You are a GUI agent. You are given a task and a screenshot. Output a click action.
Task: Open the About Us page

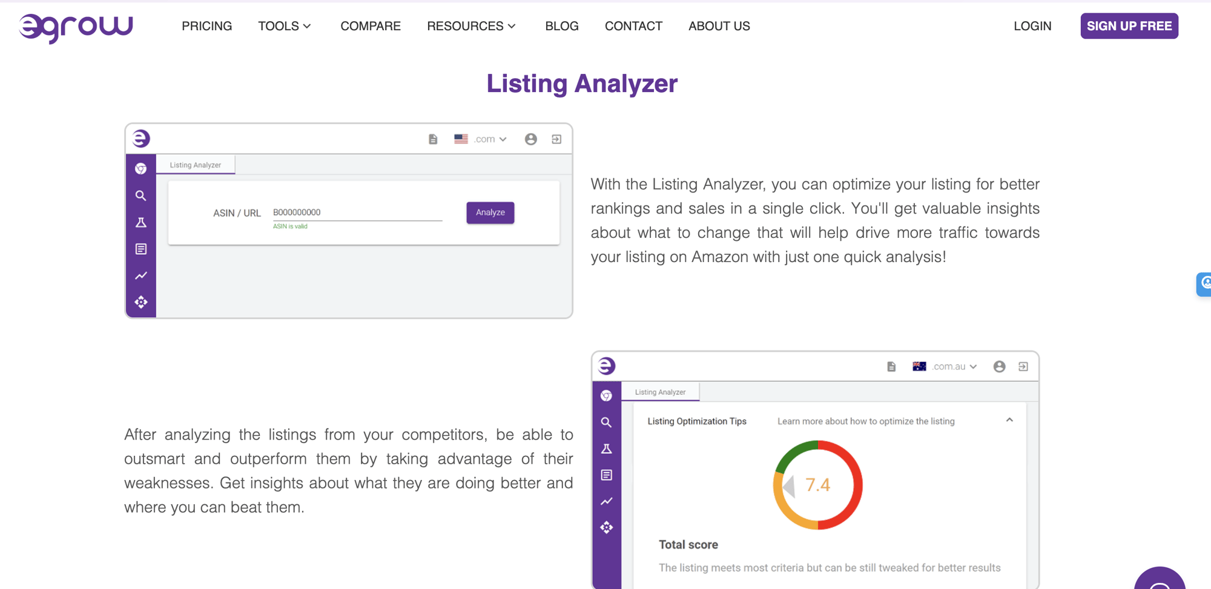719,26
